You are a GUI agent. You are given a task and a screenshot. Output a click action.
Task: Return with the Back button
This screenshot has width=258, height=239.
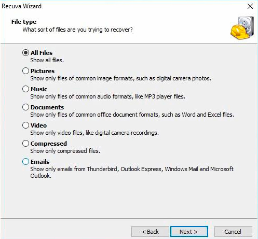pyautogui.click(x=150, y=232)
